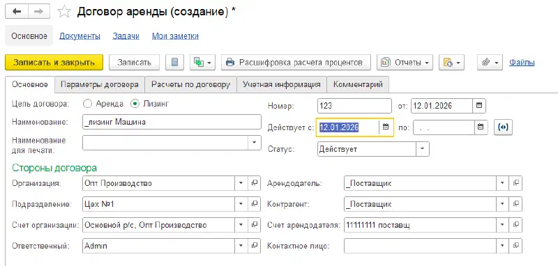This screenshot has width=558, height=266.
Task: Click the empty 'по' date field
Action: coord(444,127)
